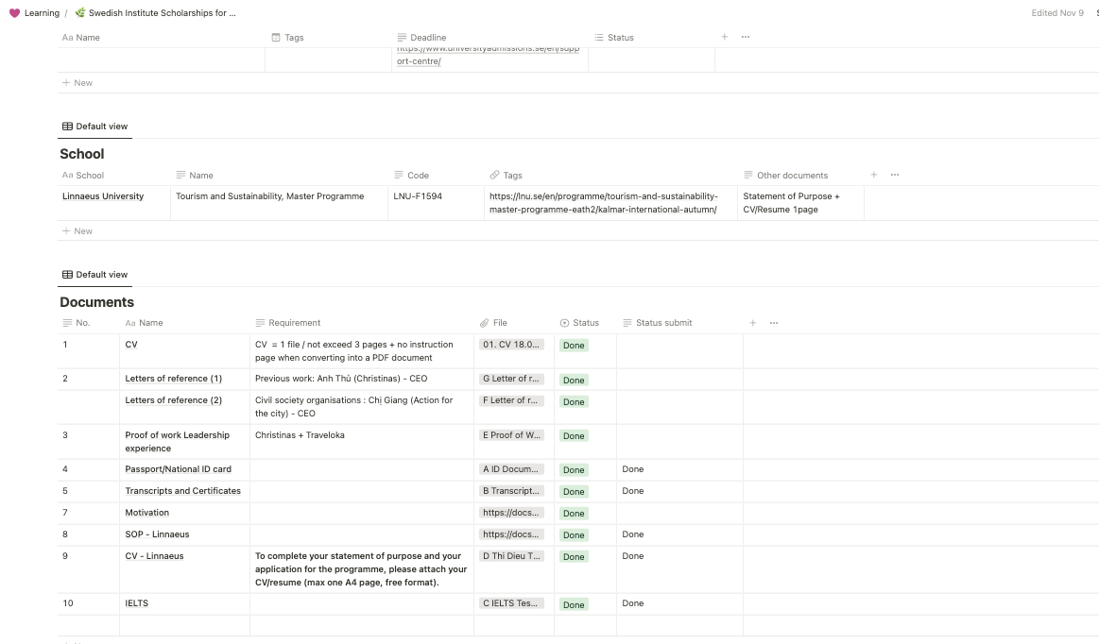Click New row button under School table
The width and height of the screenshot is (1099, 644).
pyautogui.click(x=77, y=231)
